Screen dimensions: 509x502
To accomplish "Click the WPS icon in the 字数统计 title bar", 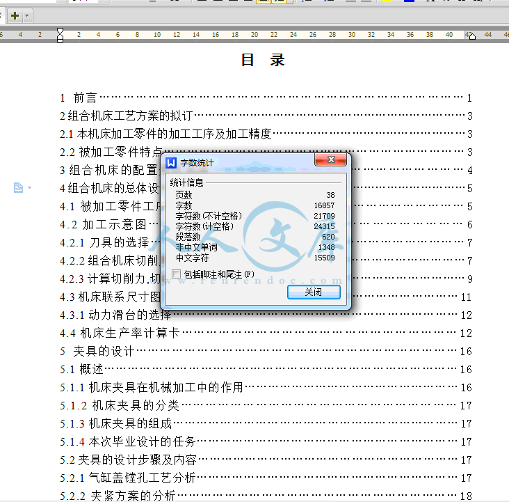I will 171,162.
